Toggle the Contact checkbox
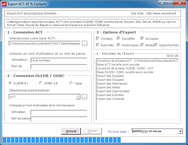The height and width of the screenshot is (145, 188). (x=98, y=39)
